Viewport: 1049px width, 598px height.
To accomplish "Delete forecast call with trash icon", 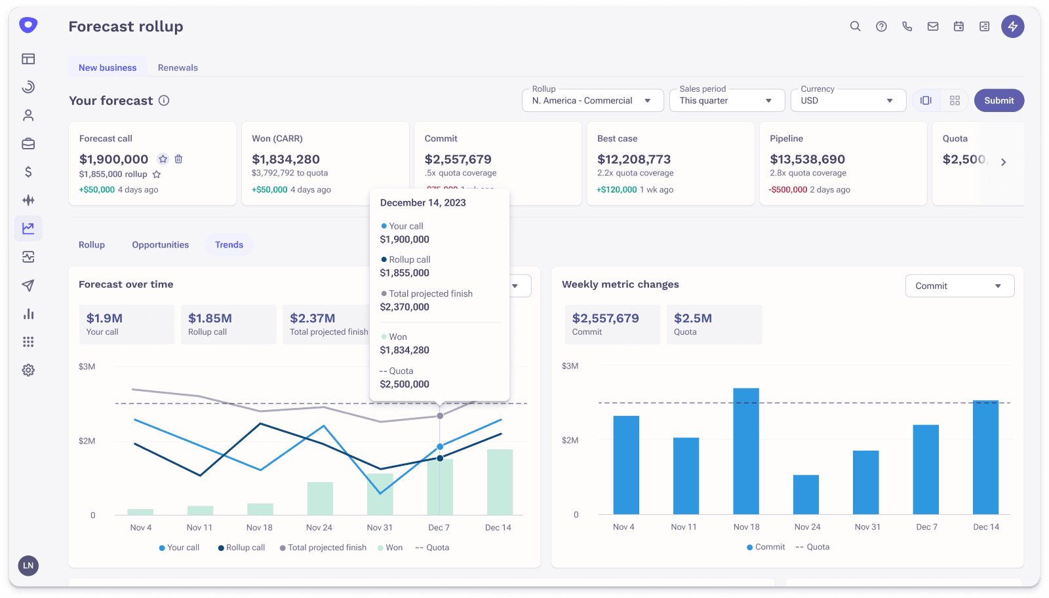I will pos(178,159).
